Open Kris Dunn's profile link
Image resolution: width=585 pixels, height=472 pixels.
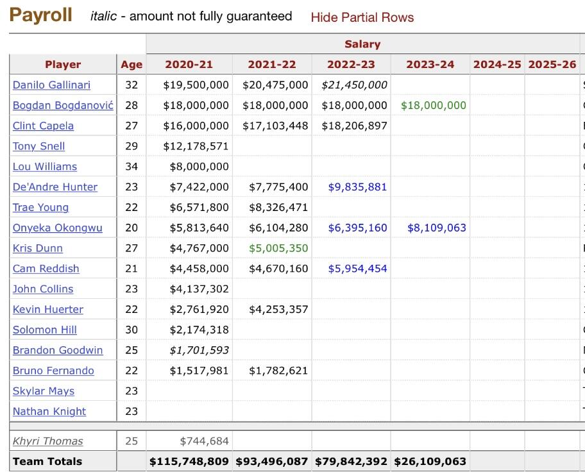pyautogui.click(x=38, y=248)
